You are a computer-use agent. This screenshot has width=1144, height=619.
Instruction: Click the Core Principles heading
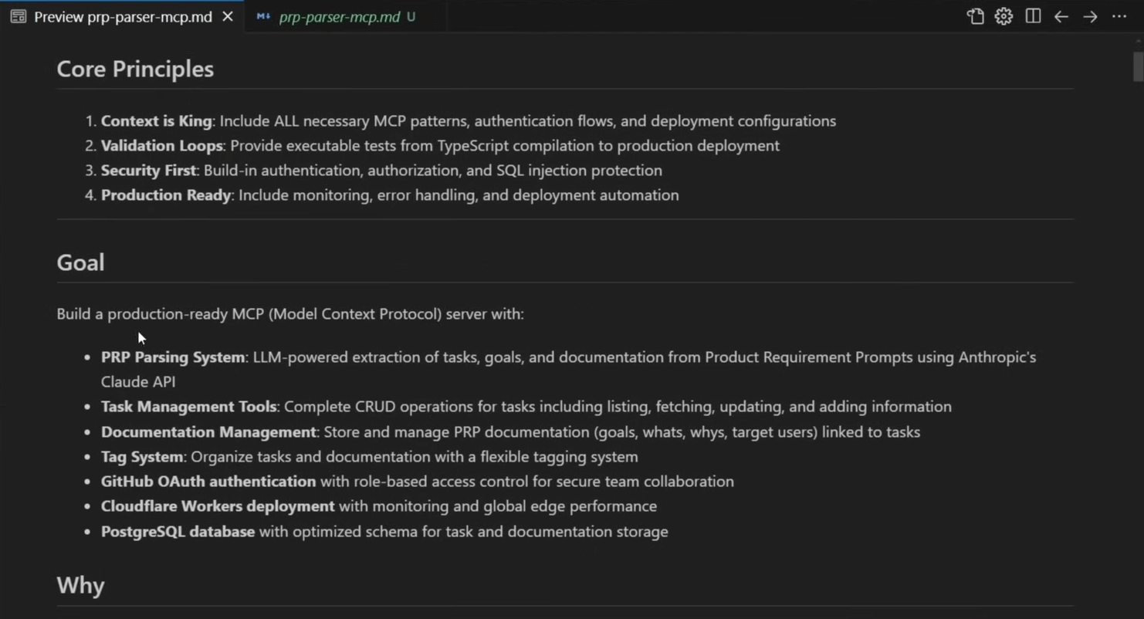[x=135, y=69]
